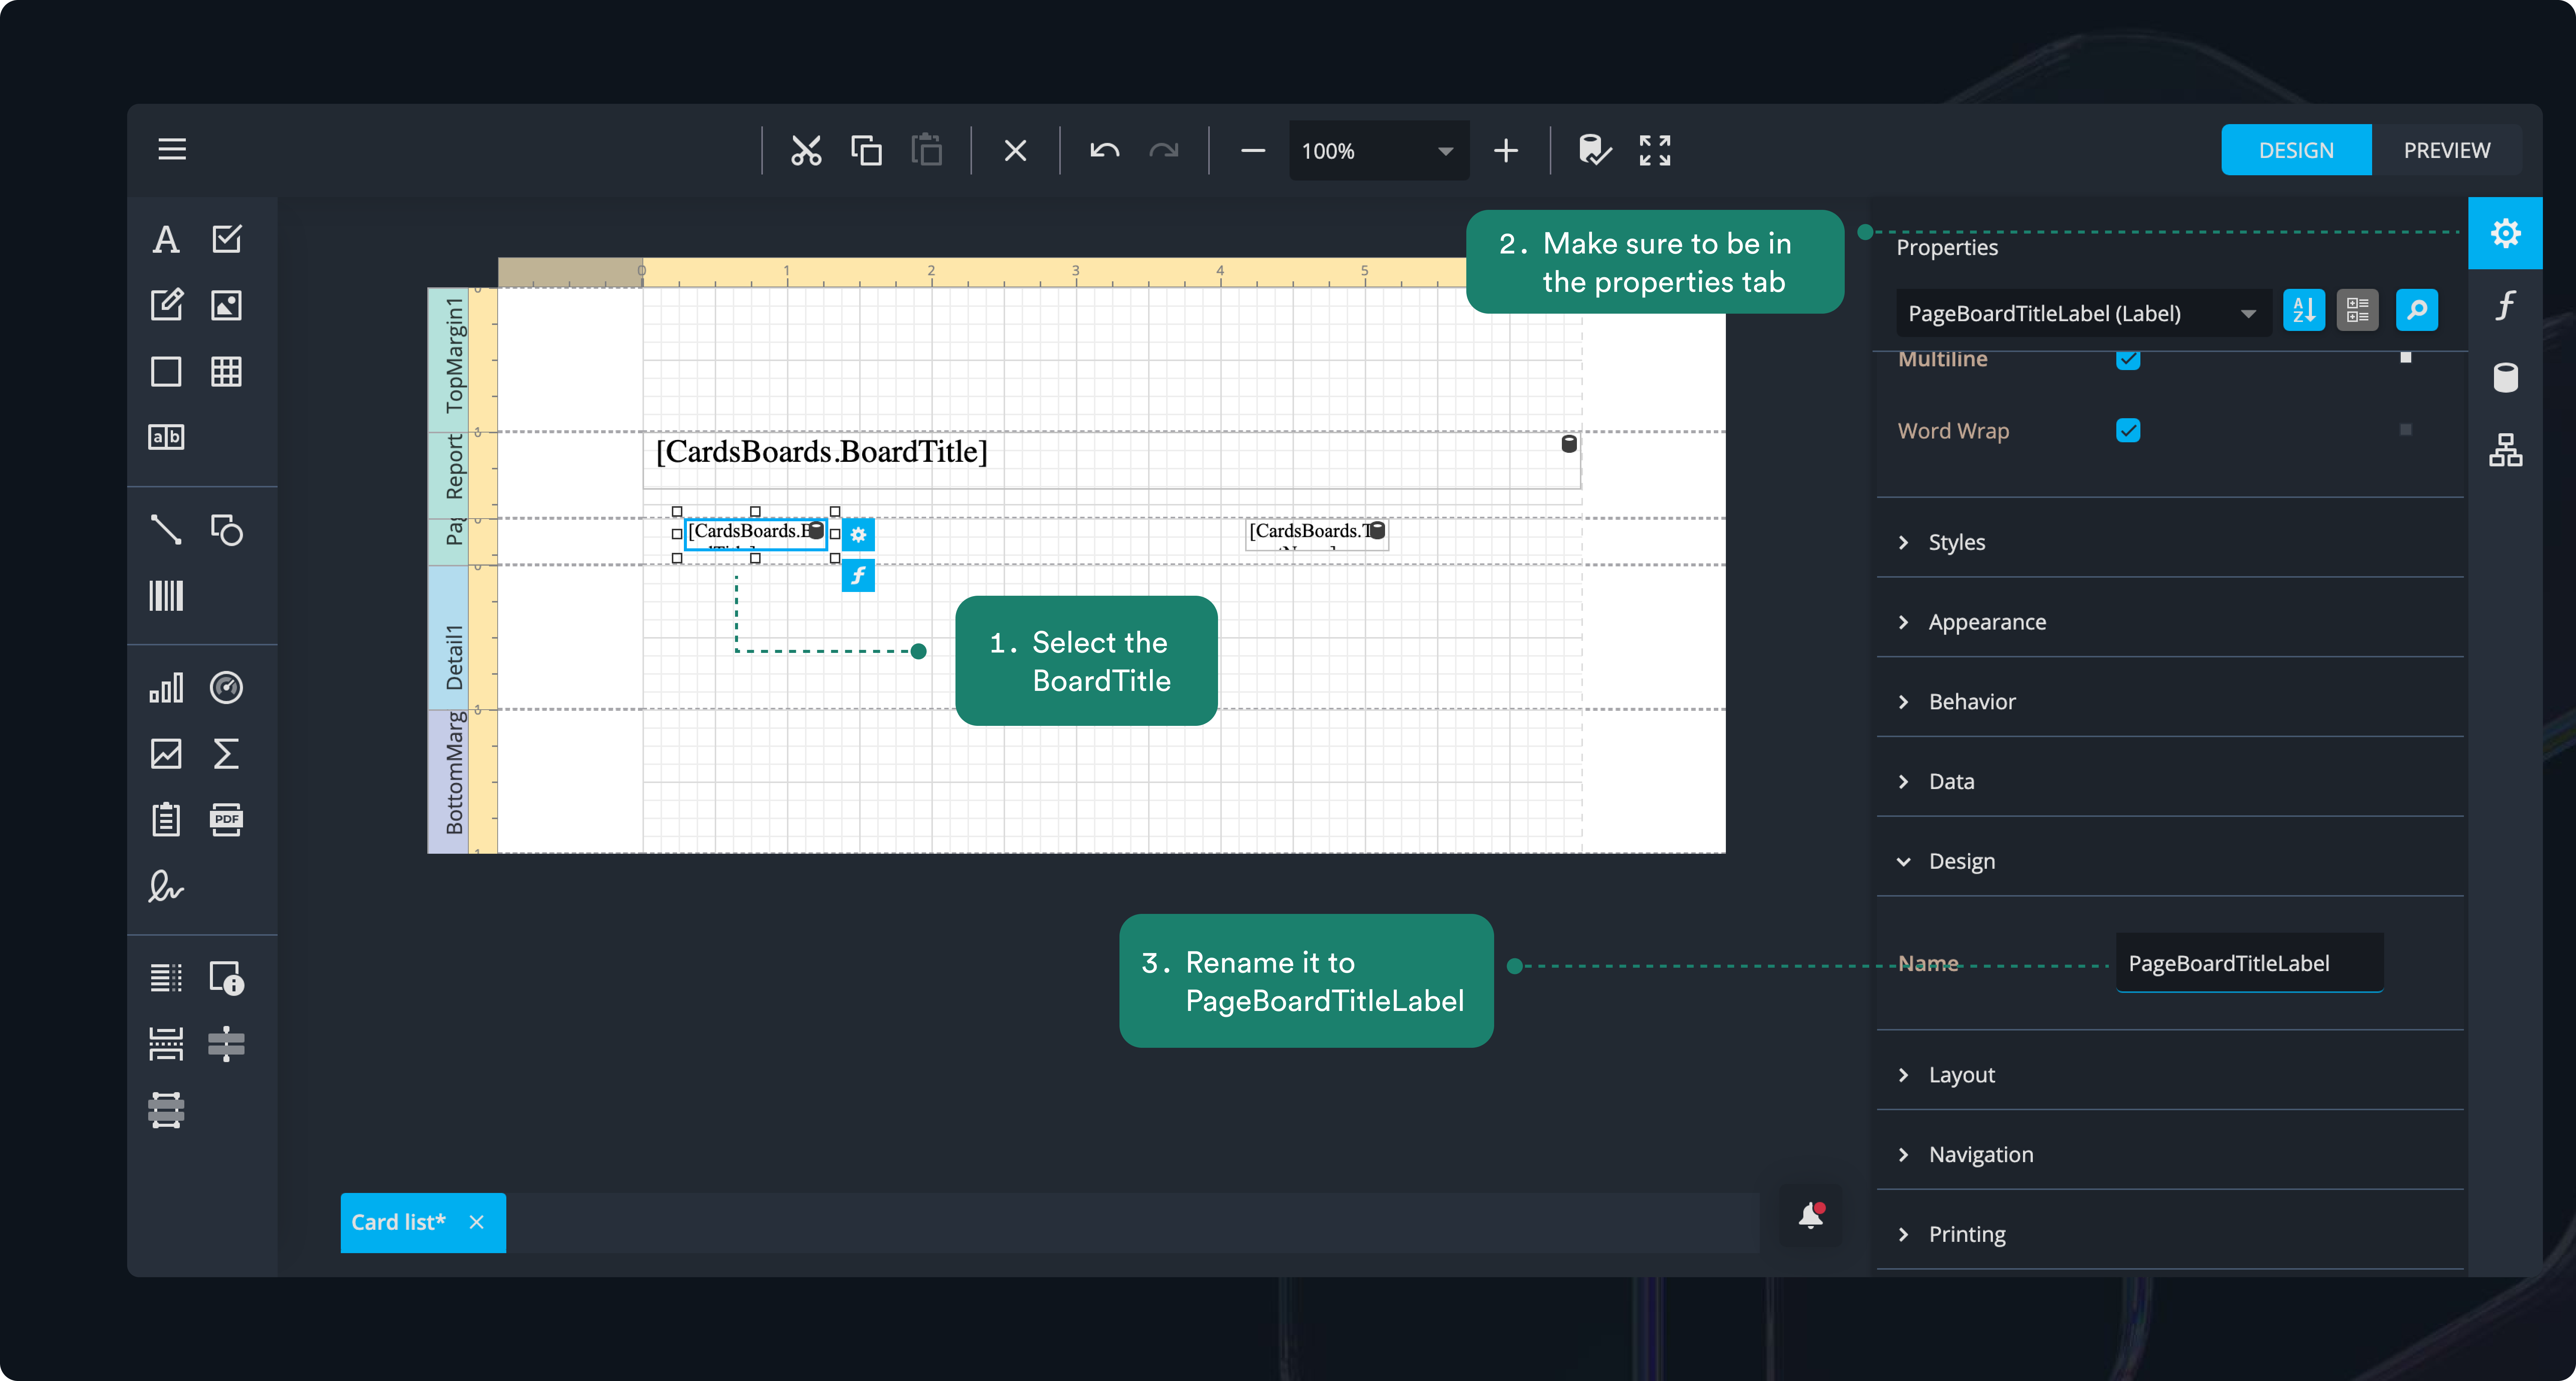The image size is (2576, 1381).
Task: Click the Name input field PageBoardTitleLabel
Action: click(x=2249, y=963)
